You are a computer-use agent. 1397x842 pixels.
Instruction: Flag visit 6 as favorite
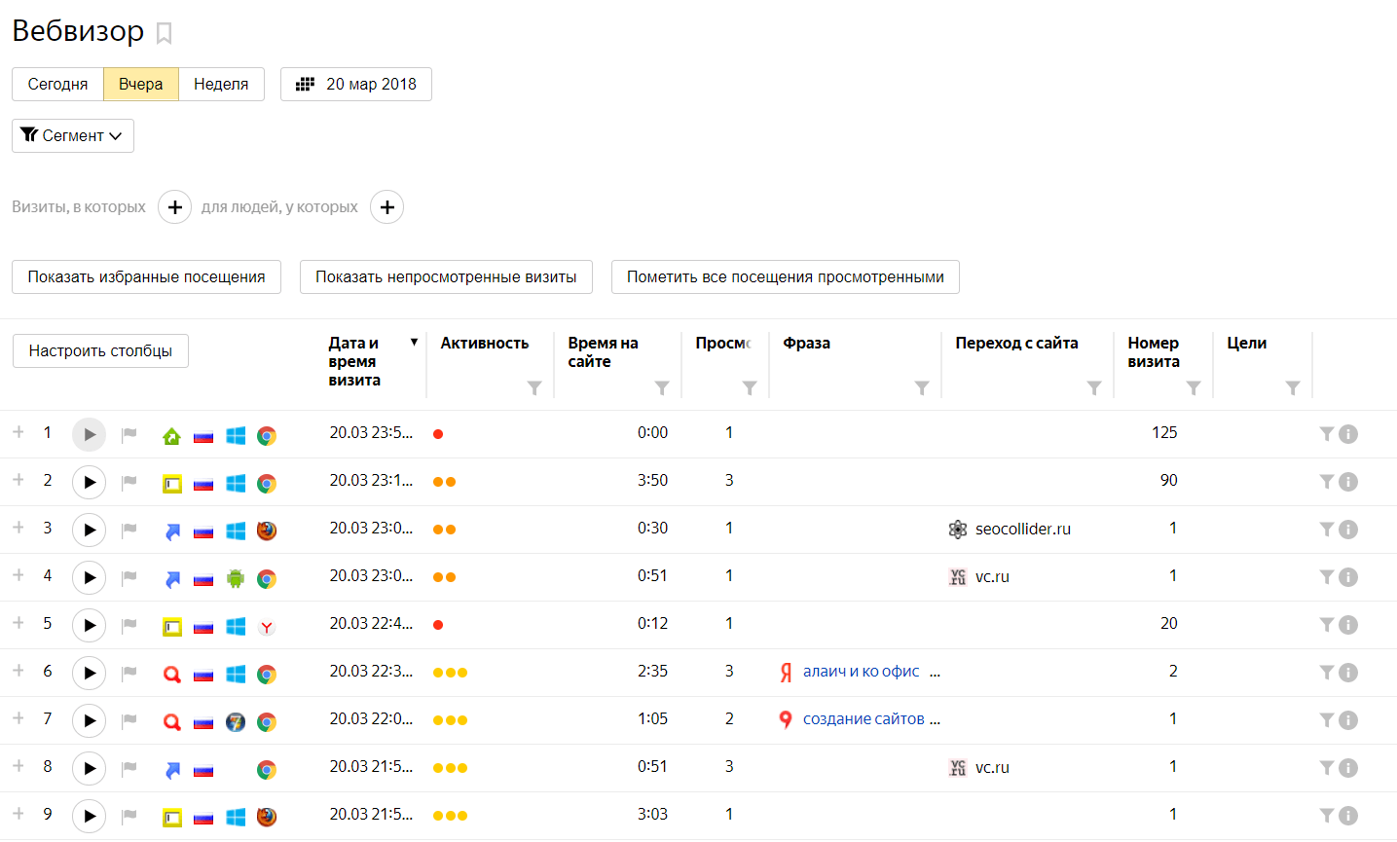(x=129, y=673)
